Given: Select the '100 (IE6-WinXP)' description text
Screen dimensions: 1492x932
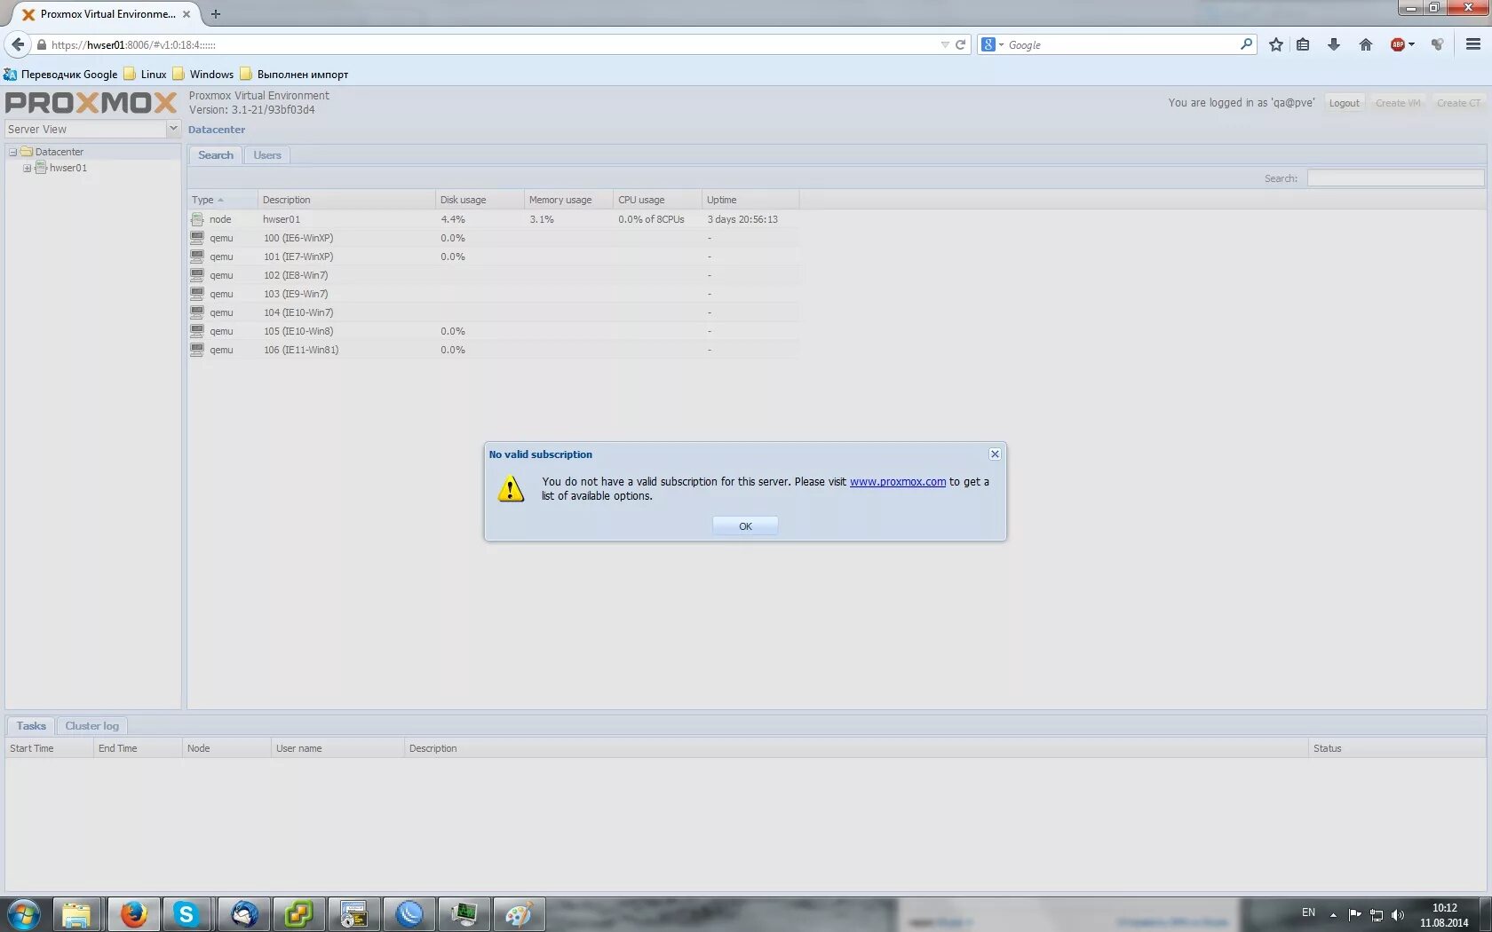Looking at the screenshot, I should pyautogui.click(x=298, y=238).
